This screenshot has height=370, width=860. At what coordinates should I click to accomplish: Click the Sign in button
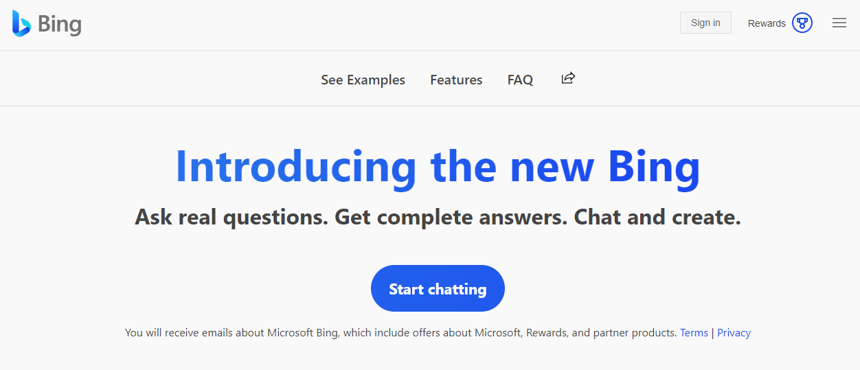point(705,23)
